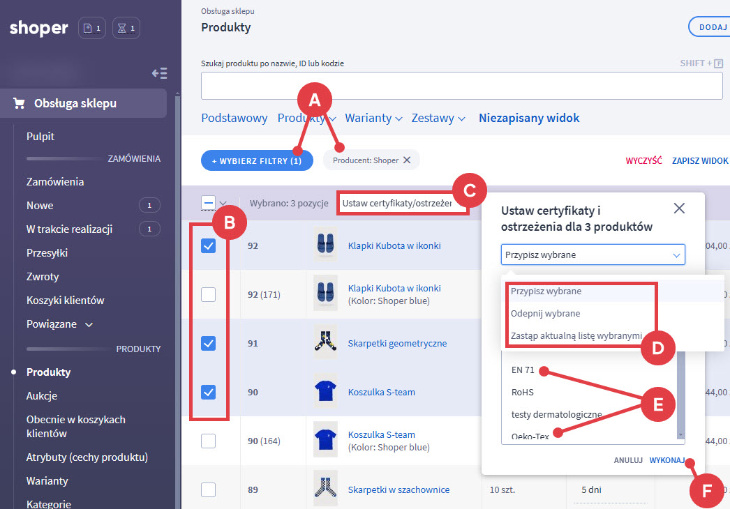Open Aukcje in the sidebar
Image resolution: width=730 pixels, height=509 pixels.
(41, 396)
